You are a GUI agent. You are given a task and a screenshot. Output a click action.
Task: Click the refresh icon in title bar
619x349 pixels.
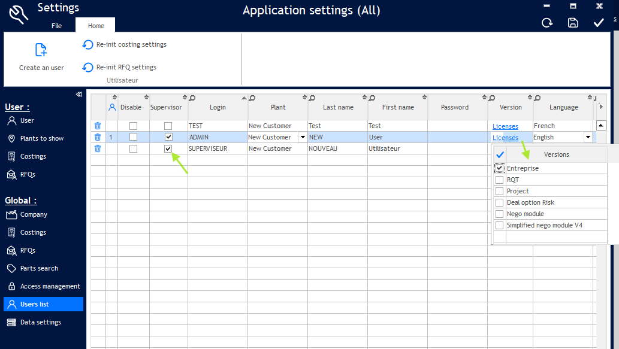pos(547,23)
